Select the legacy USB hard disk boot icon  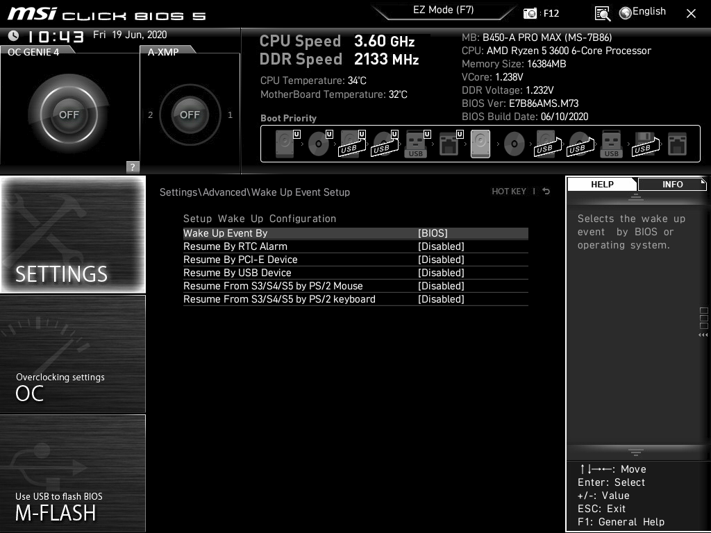[x=549, y=144]
